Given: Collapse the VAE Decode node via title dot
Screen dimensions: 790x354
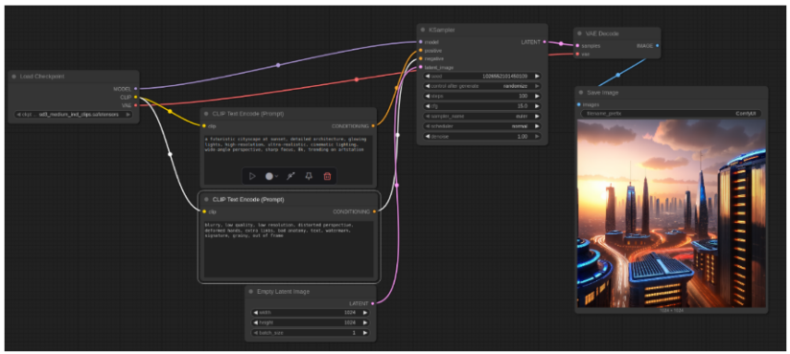Looking at the screenshot, I should click(580, 33).
